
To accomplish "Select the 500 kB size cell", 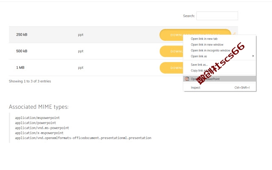I will (22, 51).
